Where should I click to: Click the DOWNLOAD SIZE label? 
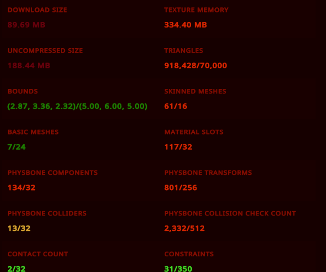(37, 10)
